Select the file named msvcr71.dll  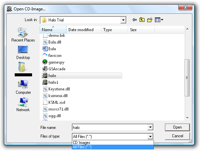click(58, 109)
